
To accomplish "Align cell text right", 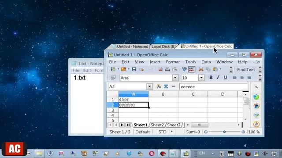I will tap(249, 78).
